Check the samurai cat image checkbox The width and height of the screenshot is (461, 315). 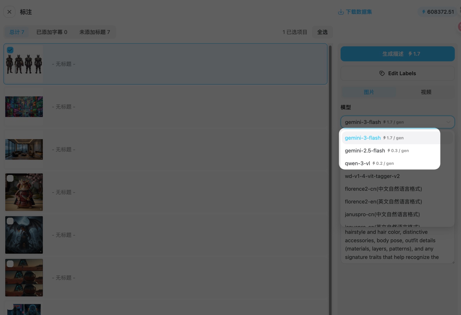tap(10, 178)
